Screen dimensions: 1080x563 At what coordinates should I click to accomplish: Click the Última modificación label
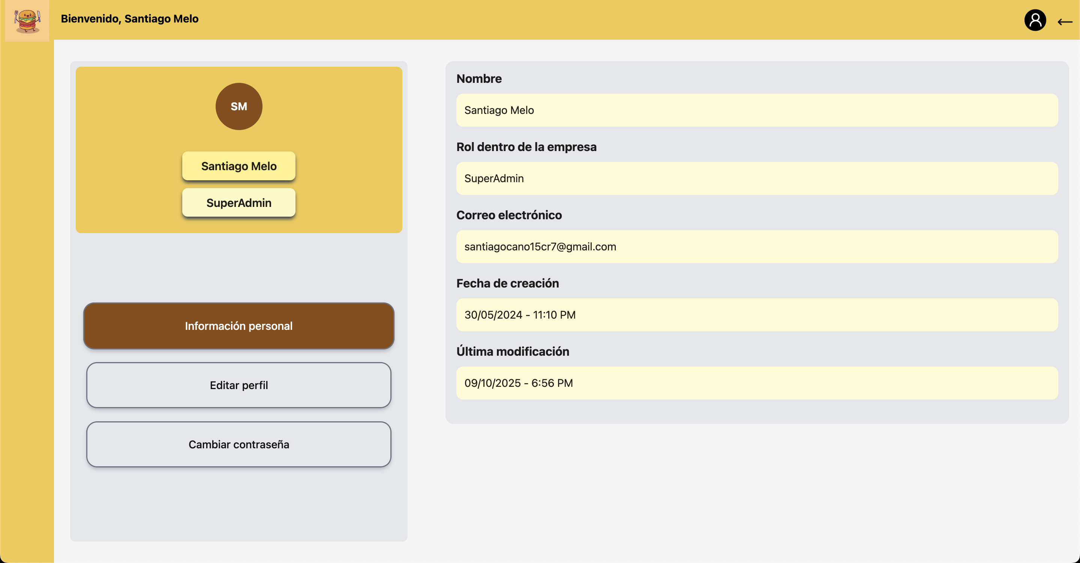(x=512, y=351)
